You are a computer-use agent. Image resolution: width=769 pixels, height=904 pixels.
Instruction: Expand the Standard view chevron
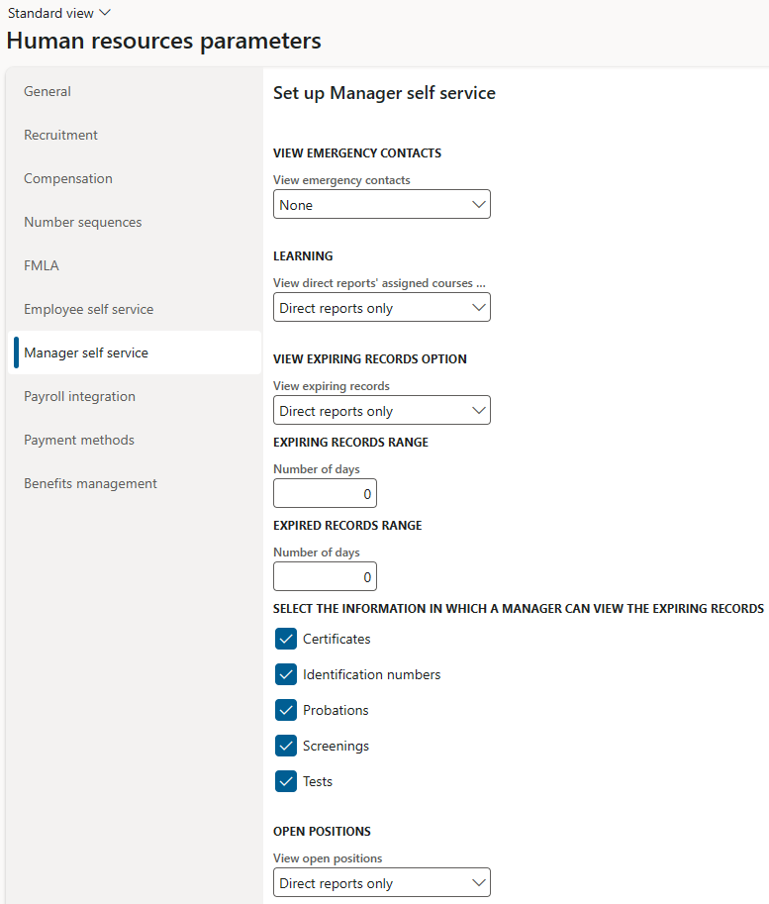pos(103,13)
